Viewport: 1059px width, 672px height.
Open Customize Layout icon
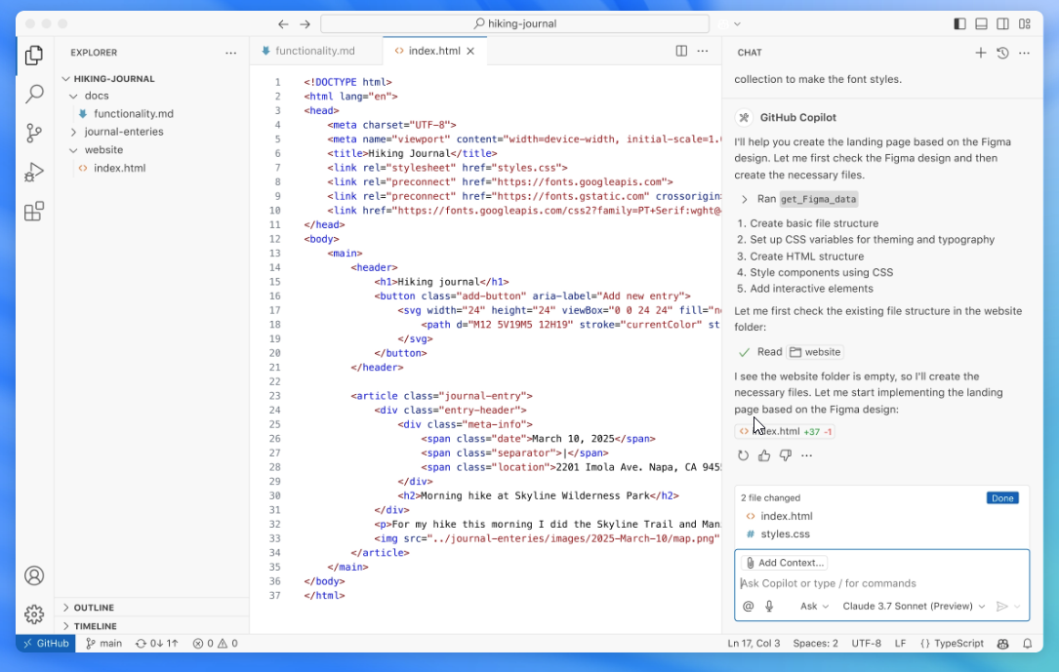tap(1025, 23)
